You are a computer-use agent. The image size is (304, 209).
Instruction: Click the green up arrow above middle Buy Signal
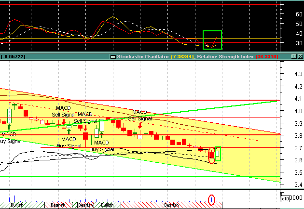click(69, 131)
